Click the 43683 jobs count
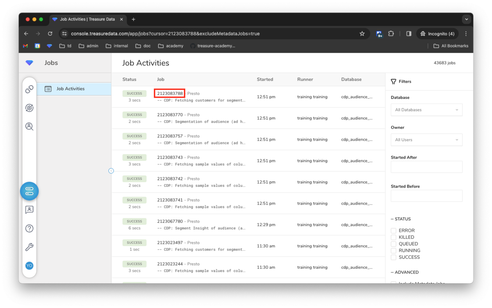 tap(444, 63)
